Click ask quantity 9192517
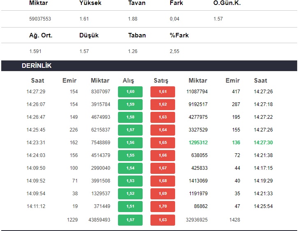This screenshot has height=231, width=298. pyautogui.click(x=198, y=104)
